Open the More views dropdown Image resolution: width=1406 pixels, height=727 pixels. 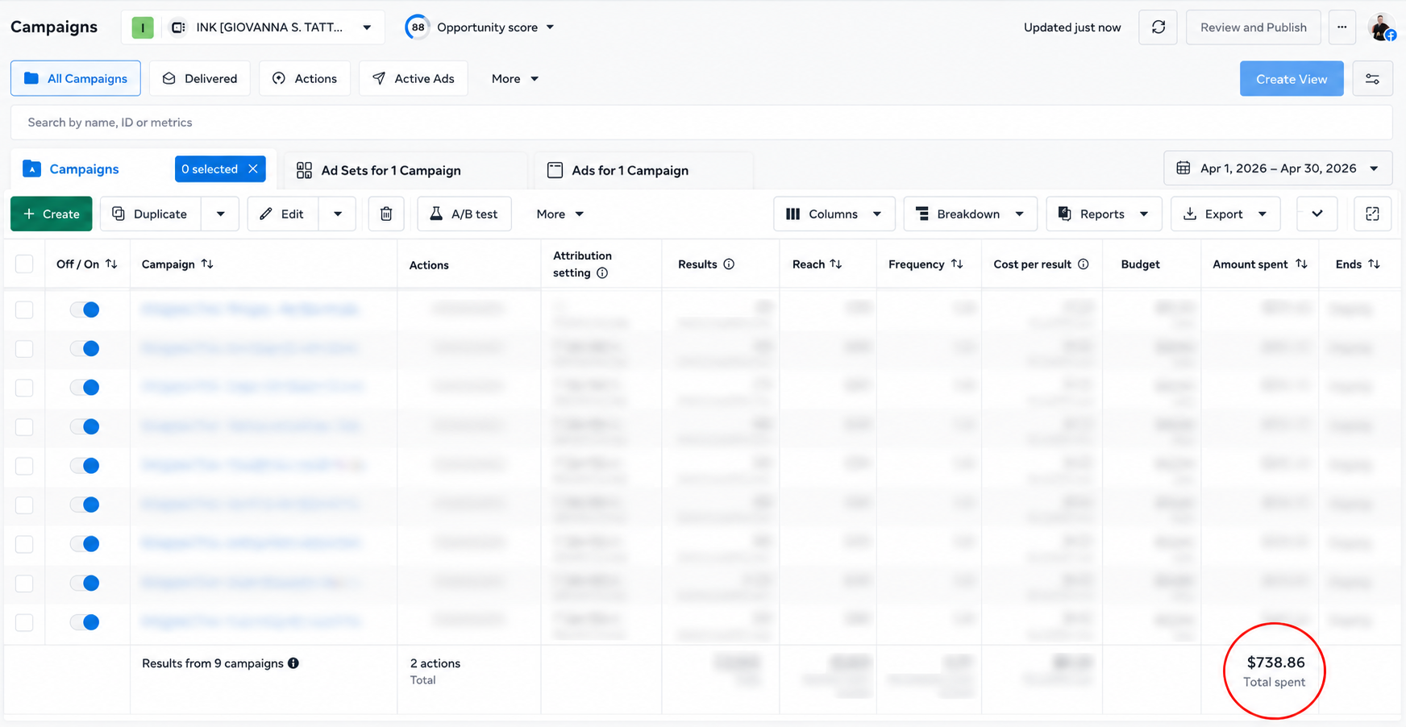(515, 79)
